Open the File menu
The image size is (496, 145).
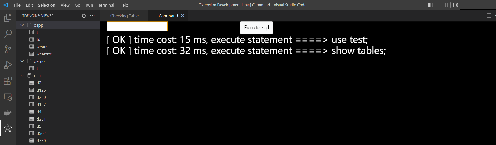pos(17,5)
